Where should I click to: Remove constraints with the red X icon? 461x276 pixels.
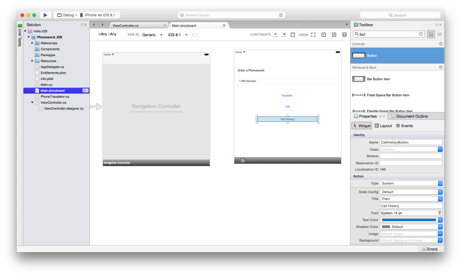[x=284, y=35]
